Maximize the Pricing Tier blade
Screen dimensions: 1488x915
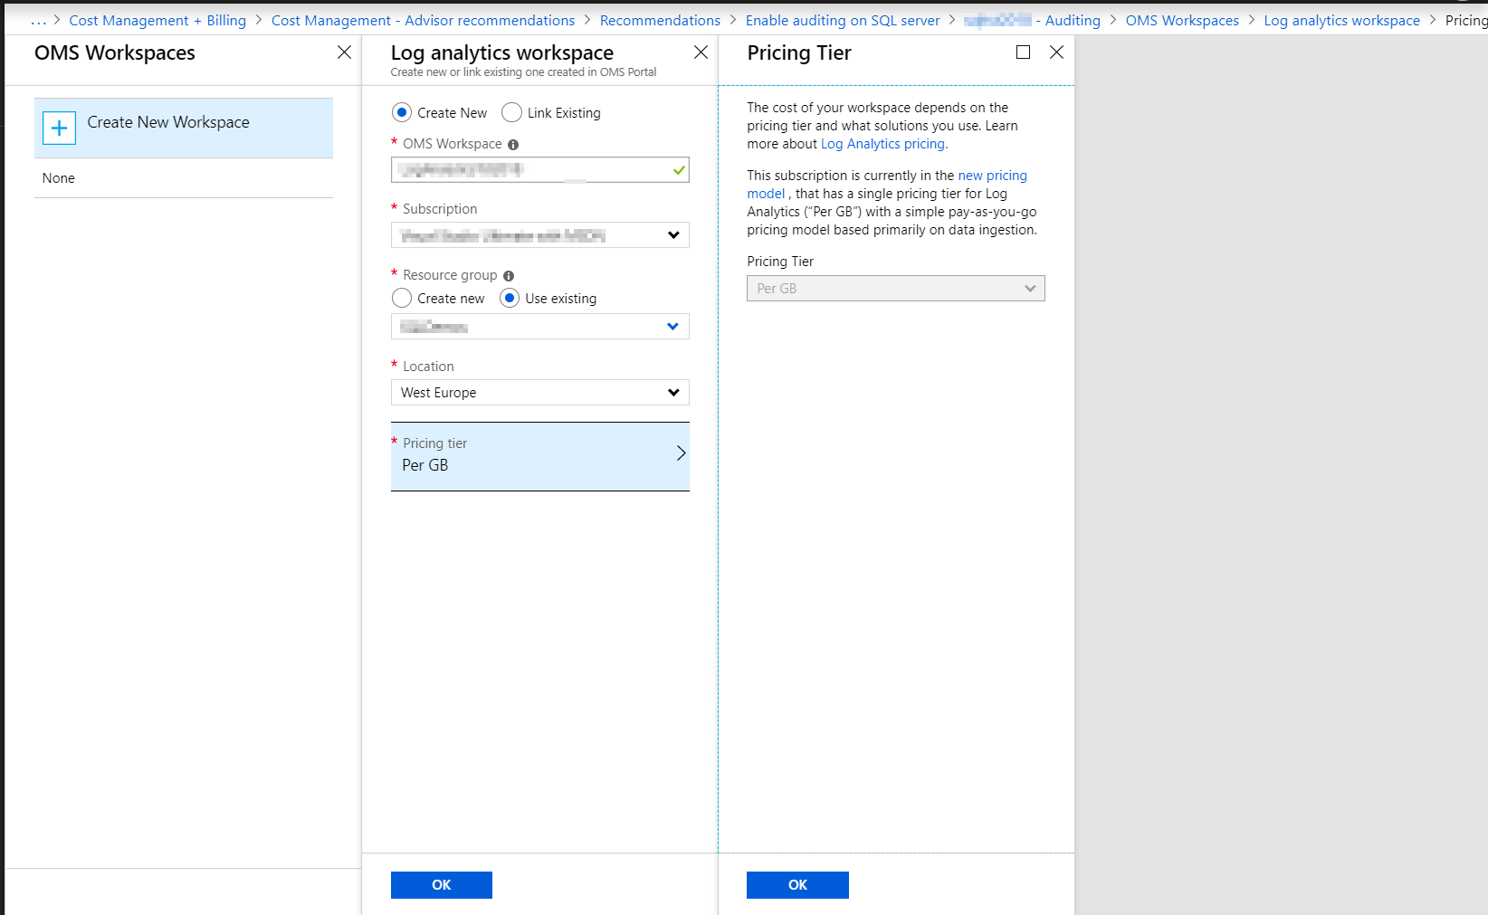tap(1023, 52)
